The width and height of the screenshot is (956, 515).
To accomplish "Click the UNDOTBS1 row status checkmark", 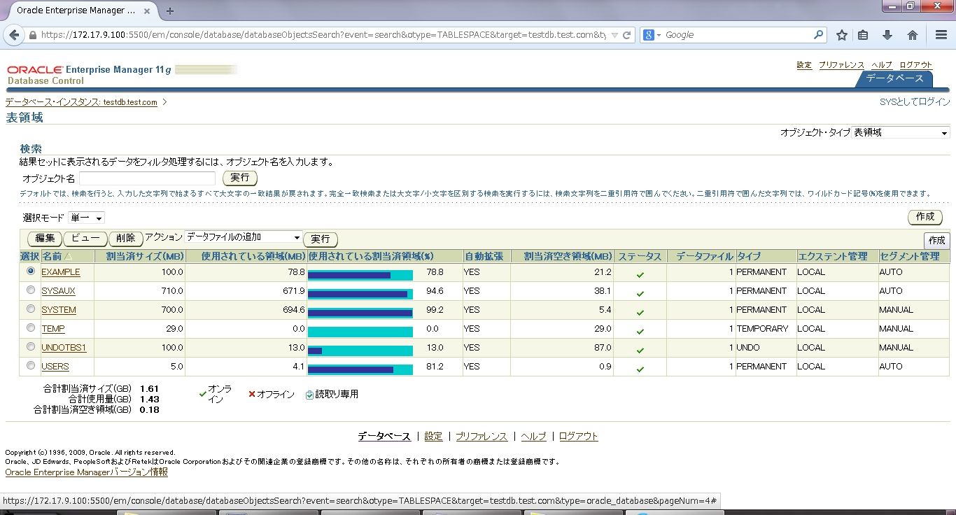I will pyautogui.click(x=640, y=350).
